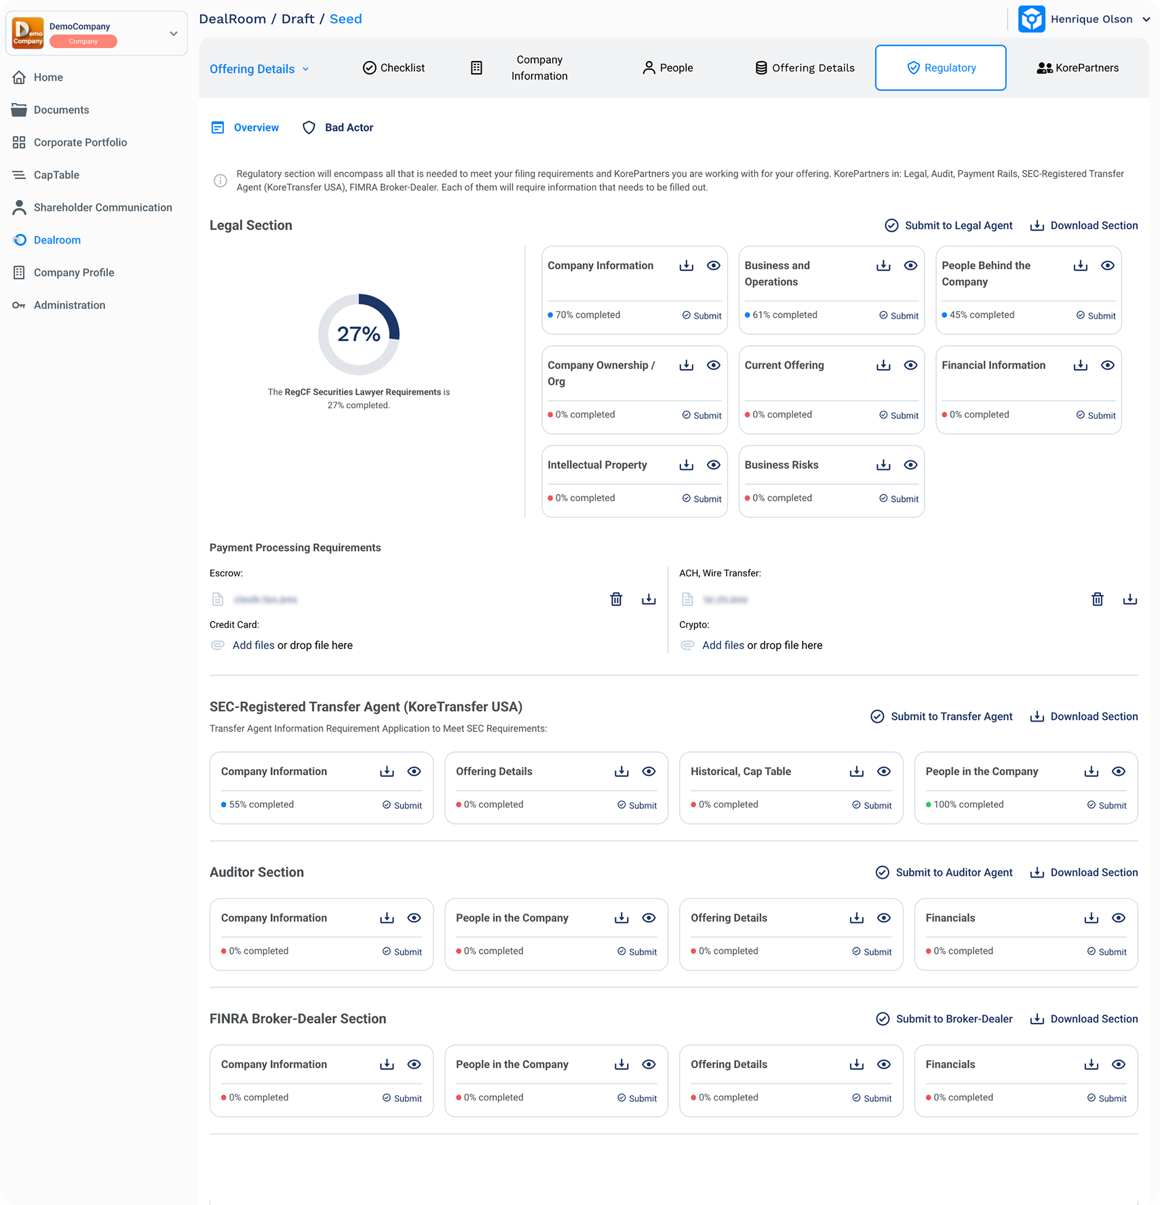Delete the ACH, Wire Transfer file
This screenshot has width=1160, height=1205.
tap(1098, 599)
